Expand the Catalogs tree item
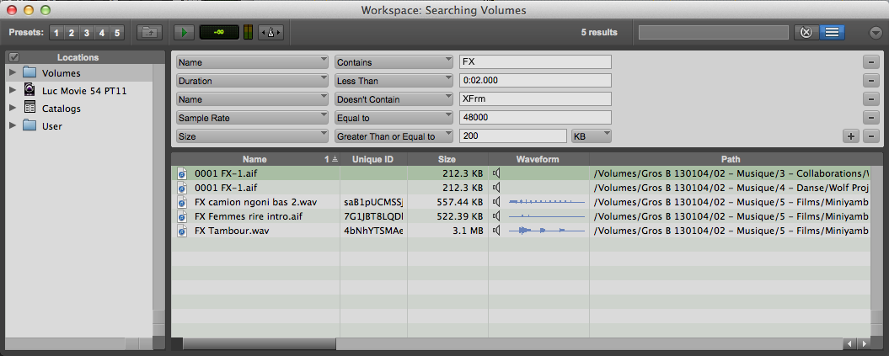 13,108
